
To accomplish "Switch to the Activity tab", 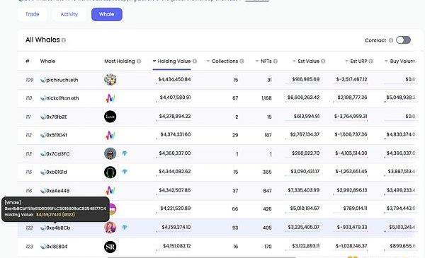I will [69, 14].
